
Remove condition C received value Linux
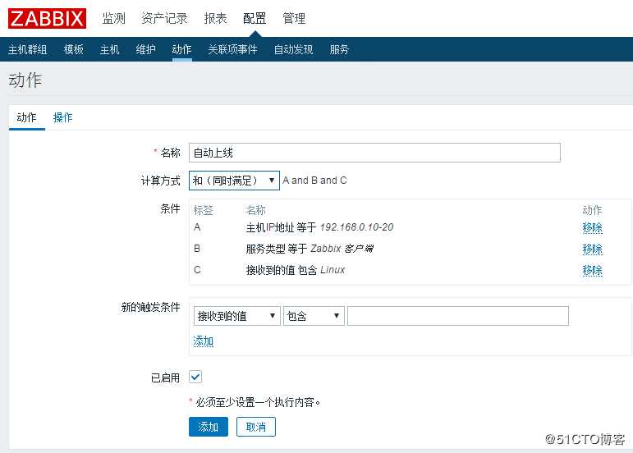592,270
